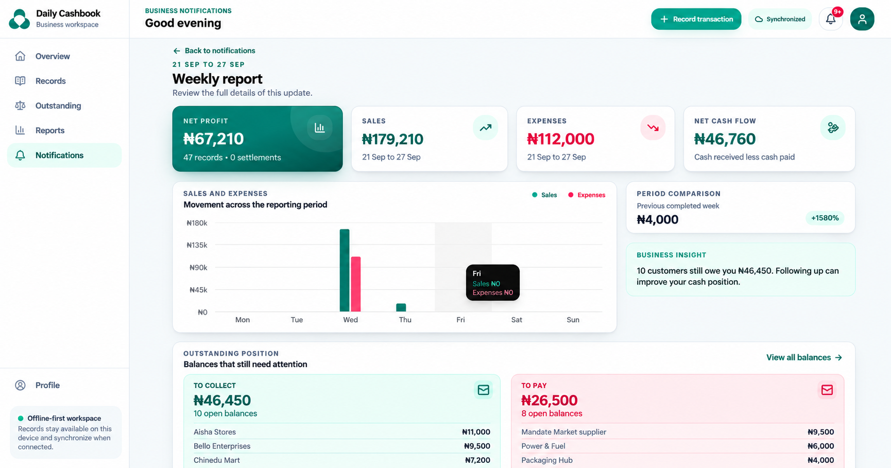The height and width of the screenshot is (468, 891).
Task: Click the Net Profit bar chart icon
Action: pyautogui.click(x=320, y=128)
